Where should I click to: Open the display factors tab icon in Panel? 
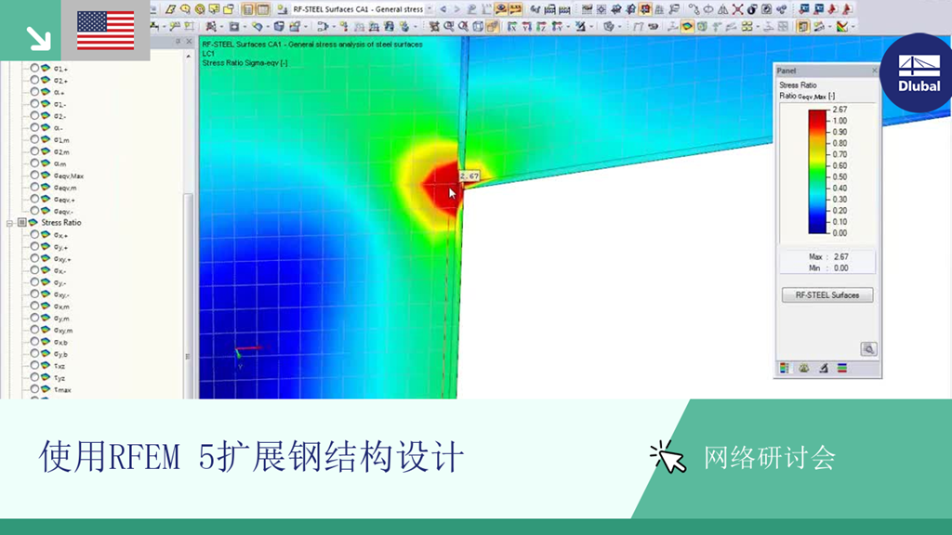[804, 368]
